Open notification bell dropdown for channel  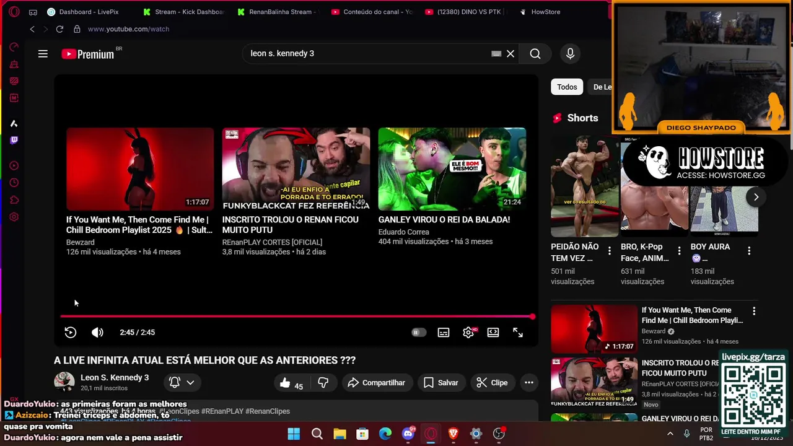click(182, 383)
